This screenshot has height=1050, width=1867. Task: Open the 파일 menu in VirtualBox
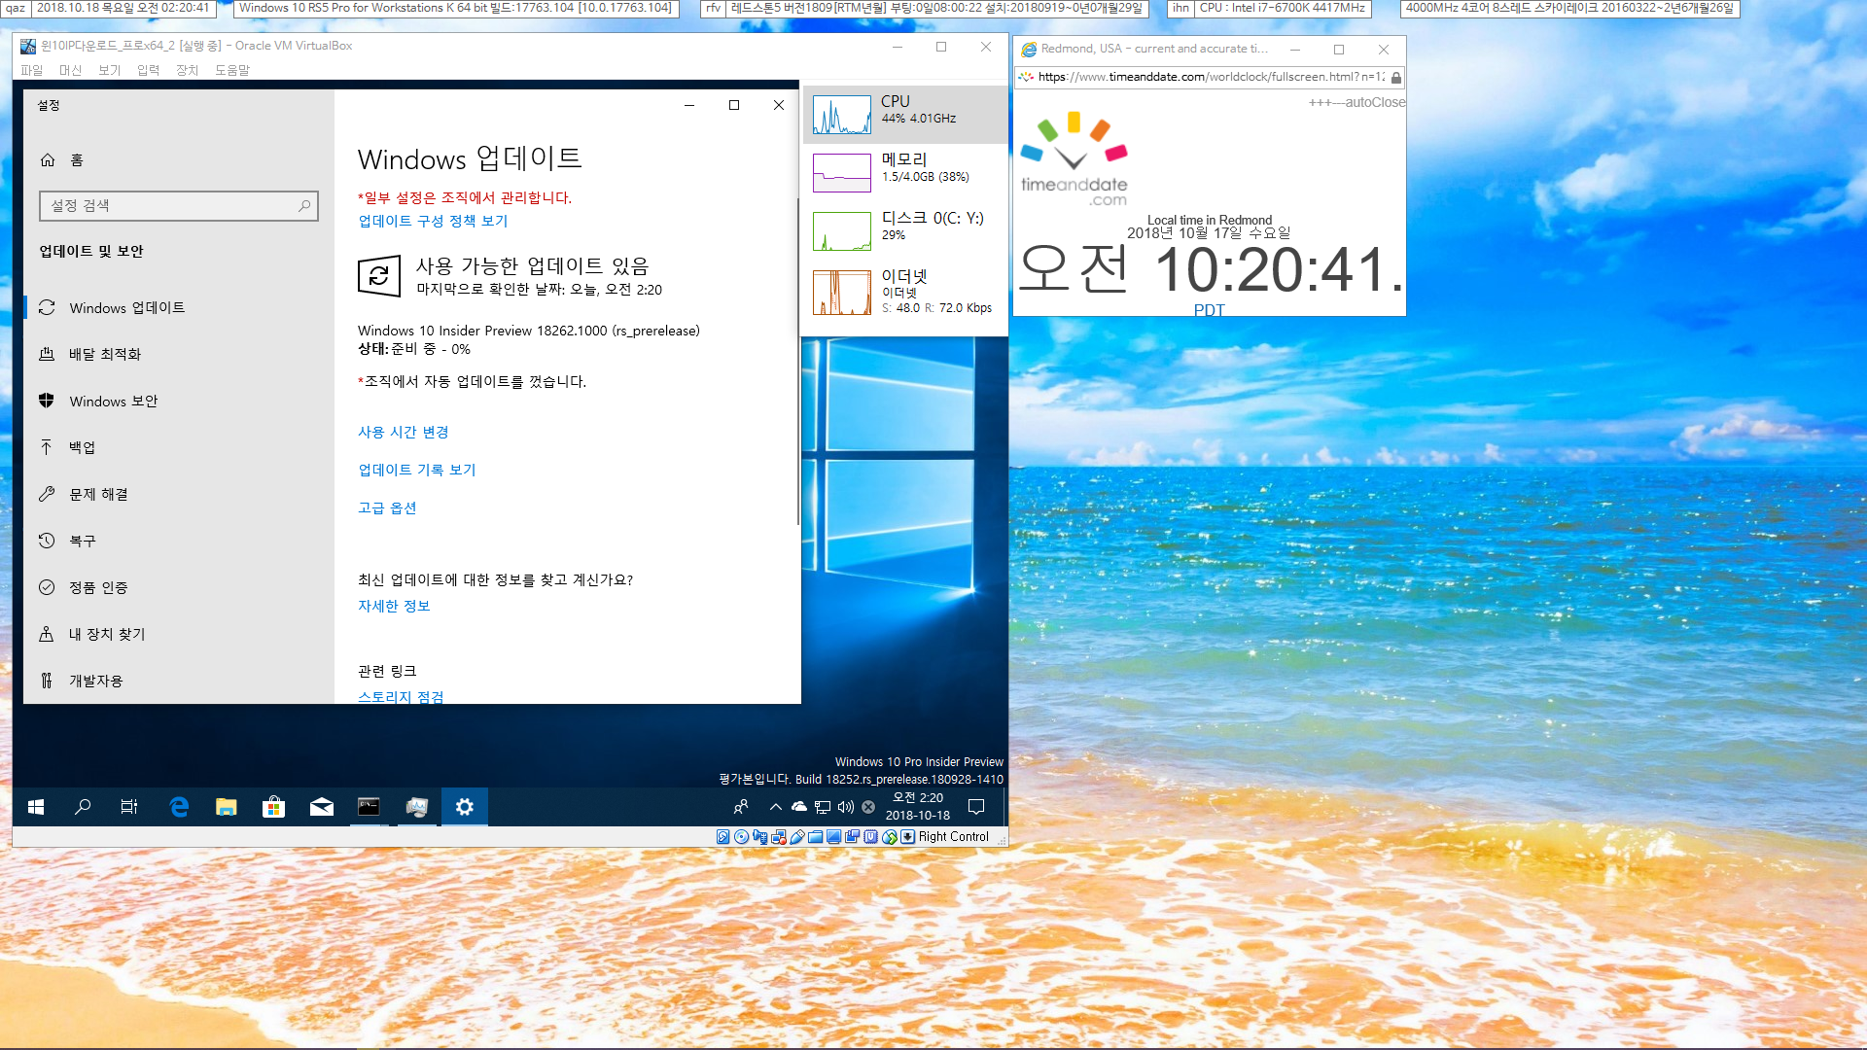pos(32,70)
